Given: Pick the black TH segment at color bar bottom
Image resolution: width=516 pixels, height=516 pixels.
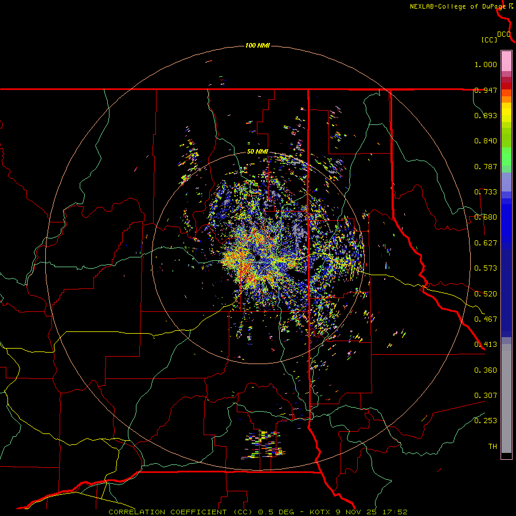Looking at the screenshot, I should click(506, 455).
